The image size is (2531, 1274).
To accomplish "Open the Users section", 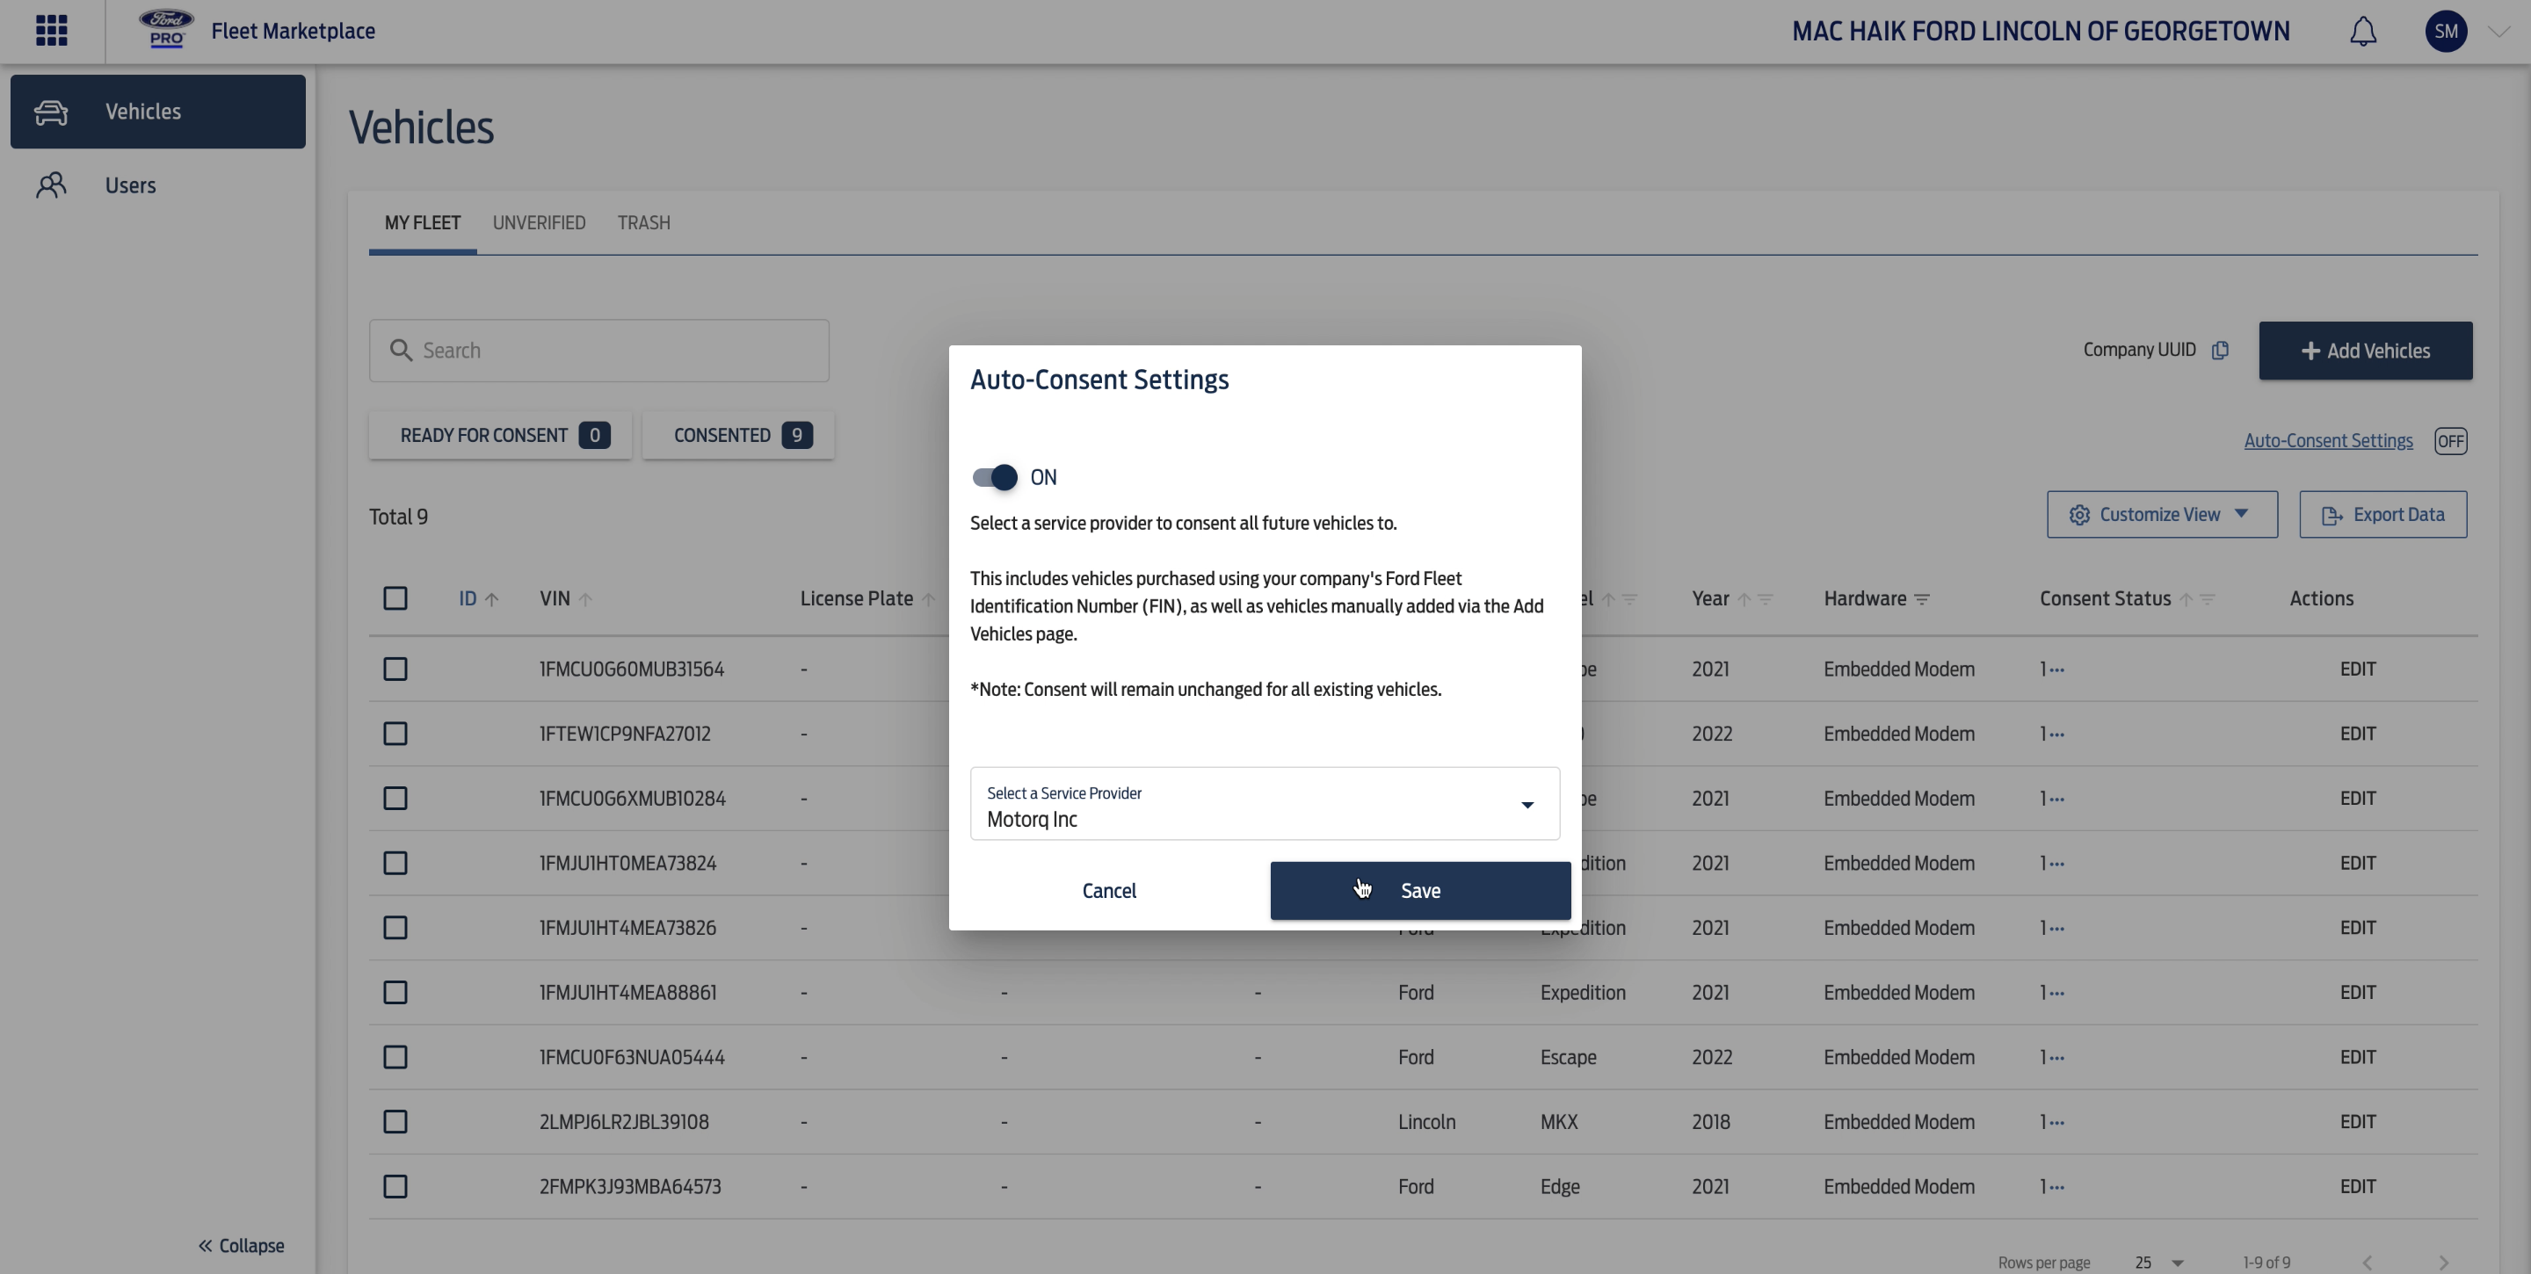I will tap(131, 185).
